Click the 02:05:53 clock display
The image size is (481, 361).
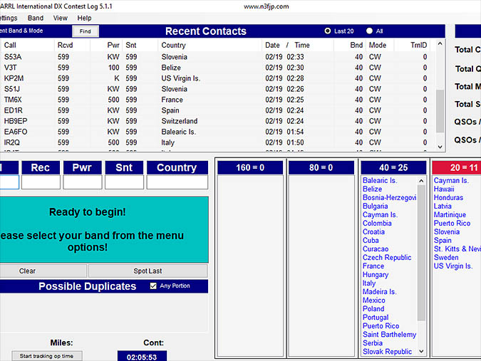142,357
